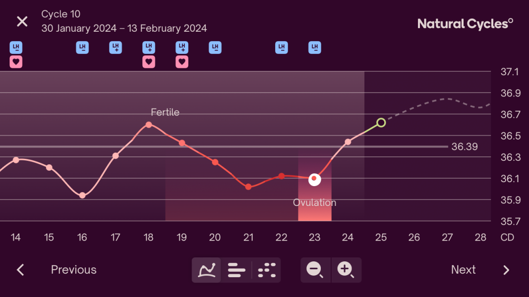
Task: Tap the heart icon on day 19
Action: [x=182, y=62]
